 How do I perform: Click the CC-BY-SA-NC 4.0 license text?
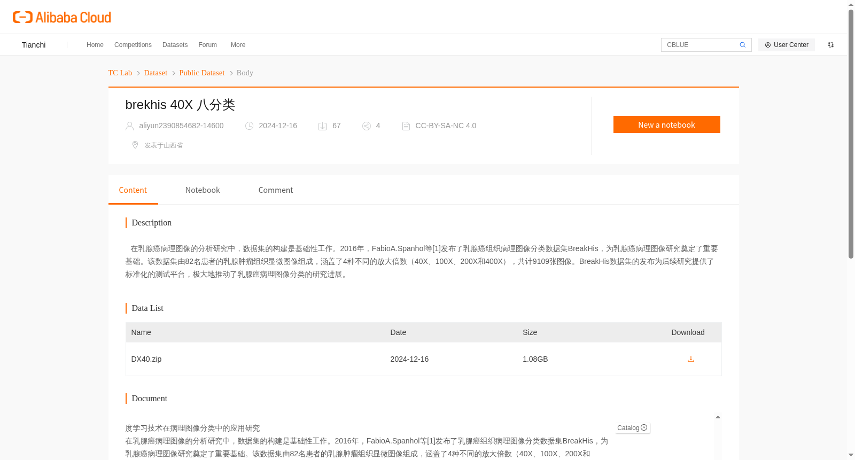(446, 126)
